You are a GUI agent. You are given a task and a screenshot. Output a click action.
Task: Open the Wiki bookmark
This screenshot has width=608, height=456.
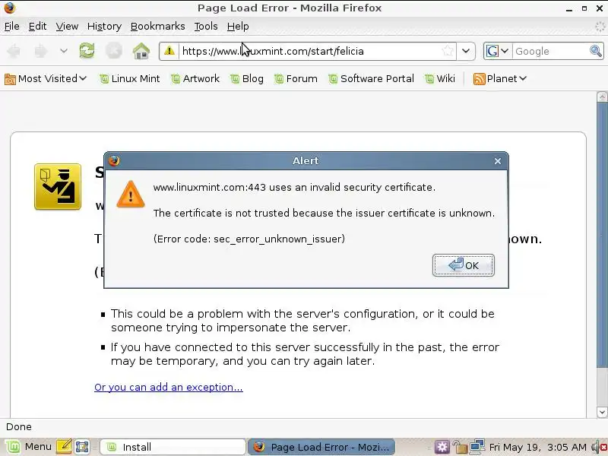[440, 79]
